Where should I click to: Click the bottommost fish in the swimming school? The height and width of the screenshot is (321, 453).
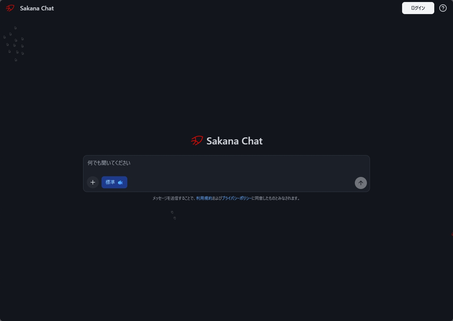click(16, 60)
